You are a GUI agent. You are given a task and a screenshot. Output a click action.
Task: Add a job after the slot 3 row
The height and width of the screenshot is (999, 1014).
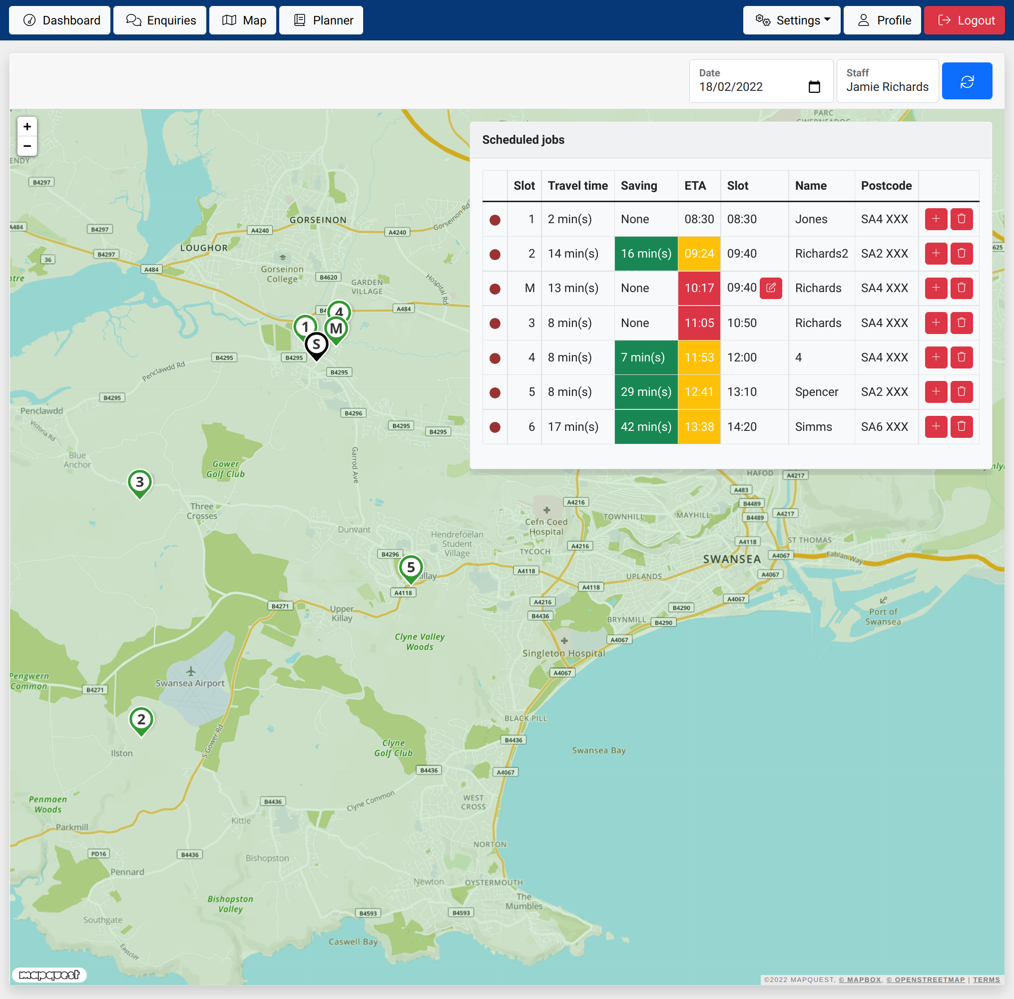click(936, 323)
